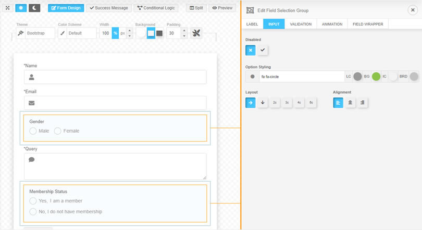The image size is (422, 230).
Task: Set layout to 2 columns
Action: point(275,103)
